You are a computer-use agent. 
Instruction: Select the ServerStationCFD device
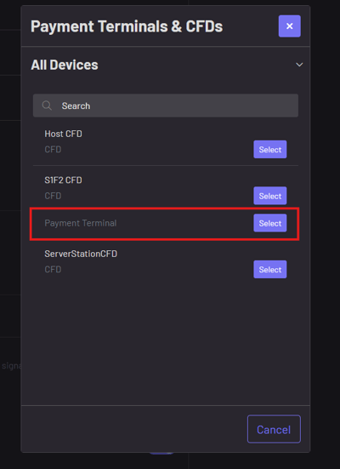pyautogui.click(x=270, y=269)
